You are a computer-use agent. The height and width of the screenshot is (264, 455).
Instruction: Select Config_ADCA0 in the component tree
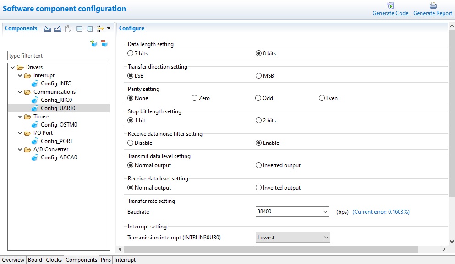(55, 158)
